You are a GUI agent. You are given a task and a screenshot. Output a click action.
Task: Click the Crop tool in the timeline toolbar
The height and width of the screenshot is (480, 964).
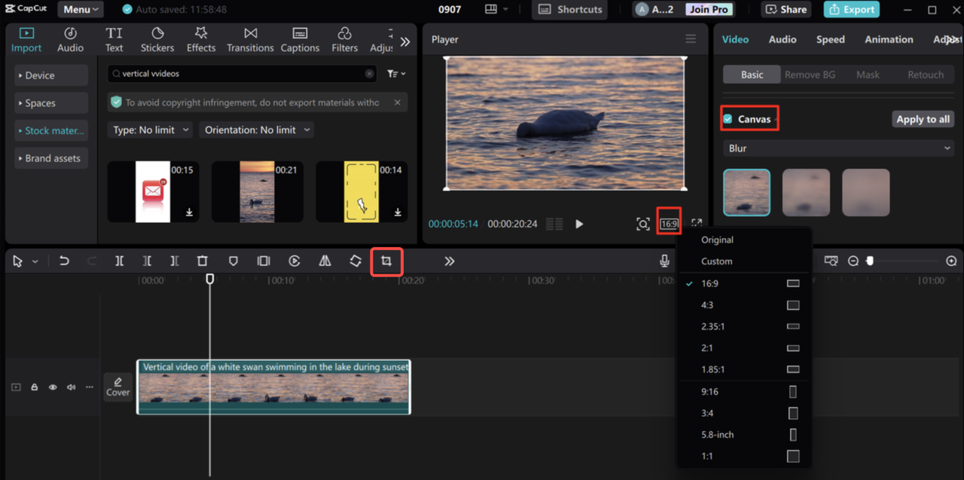coord(386,261)
